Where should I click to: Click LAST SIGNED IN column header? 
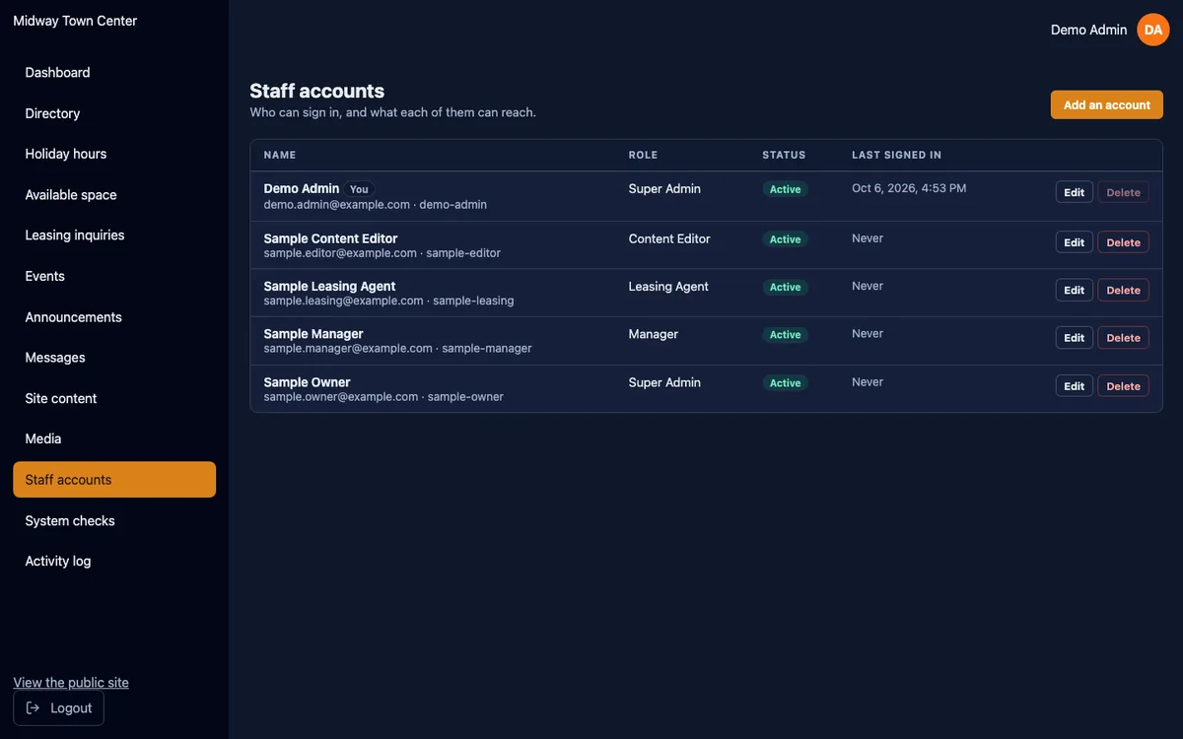[x=896, y=155]
